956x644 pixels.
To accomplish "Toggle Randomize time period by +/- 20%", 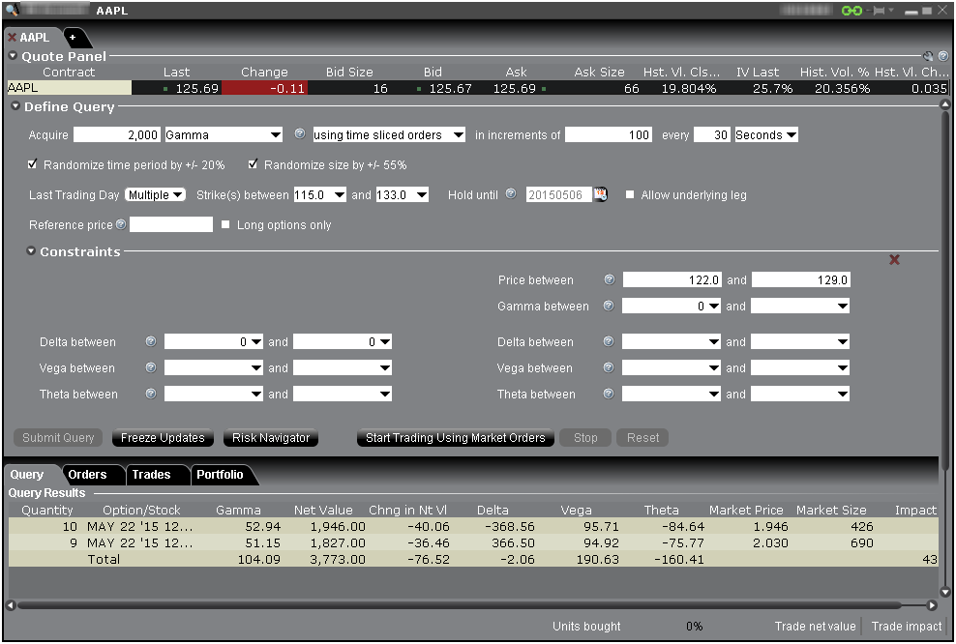I will (x=34, y=164).
